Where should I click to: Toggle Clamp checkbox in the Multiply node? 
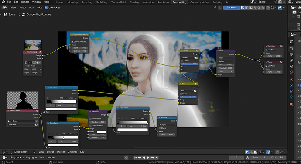tap(160, 128)
